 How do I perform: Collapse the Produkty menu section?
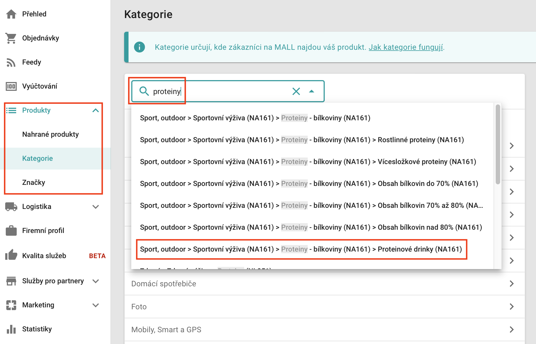[95, 110]
